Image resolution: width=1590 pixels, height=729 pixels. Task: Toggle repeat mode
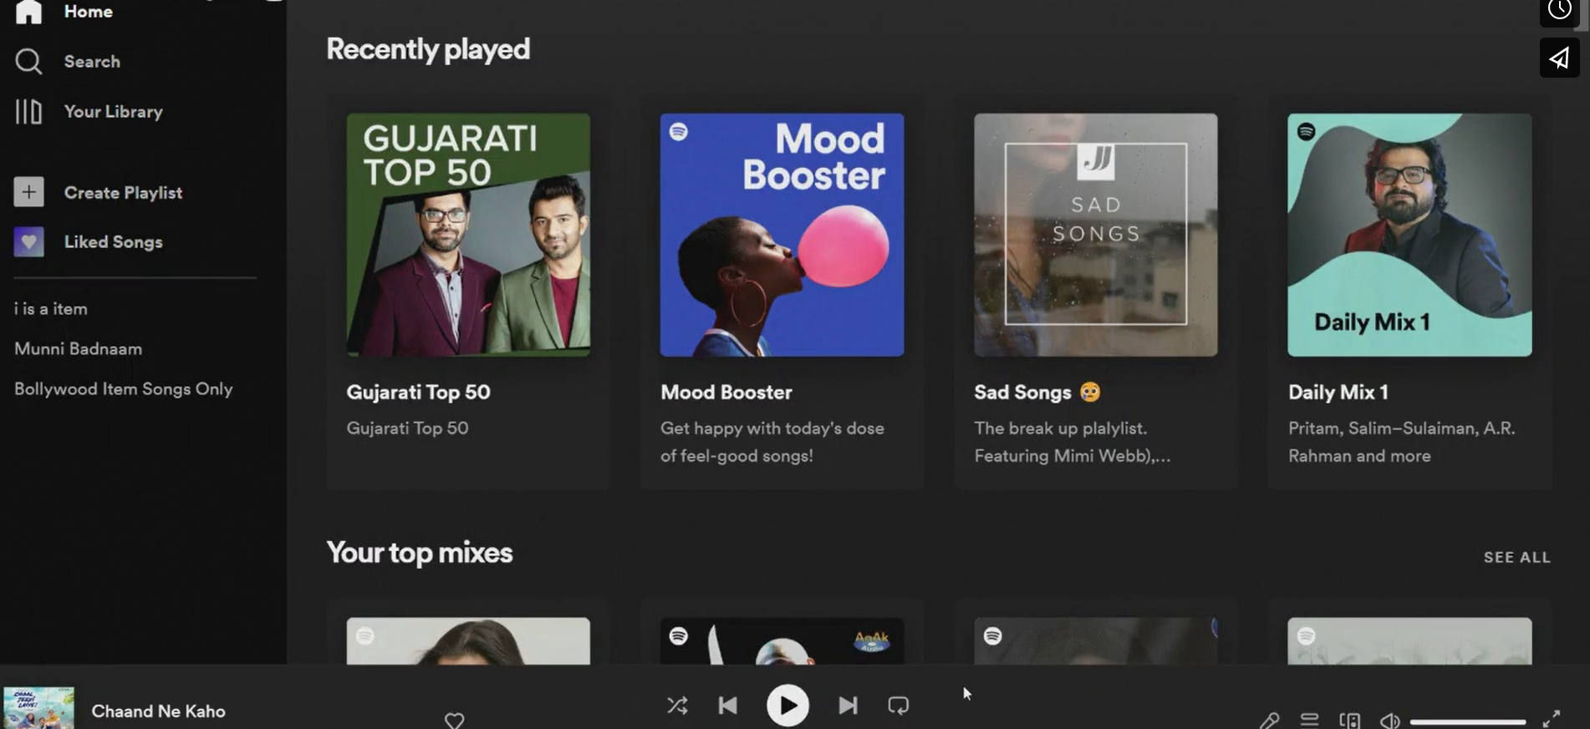(x=899, y=706)
